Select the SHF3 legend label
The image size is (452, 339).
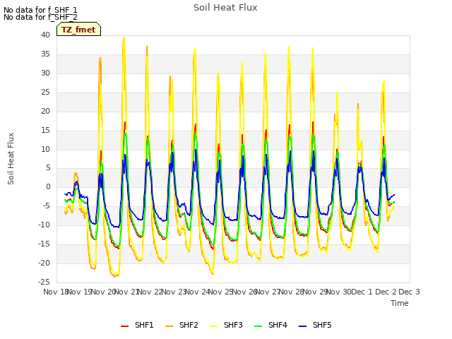click(233, 325)
